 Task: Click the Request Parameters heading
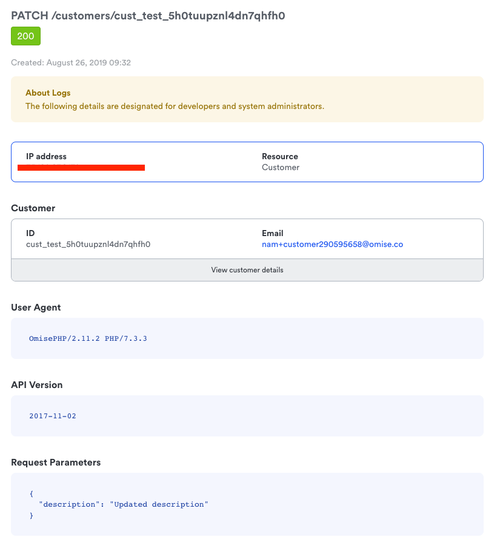click(x=56, y=462)
